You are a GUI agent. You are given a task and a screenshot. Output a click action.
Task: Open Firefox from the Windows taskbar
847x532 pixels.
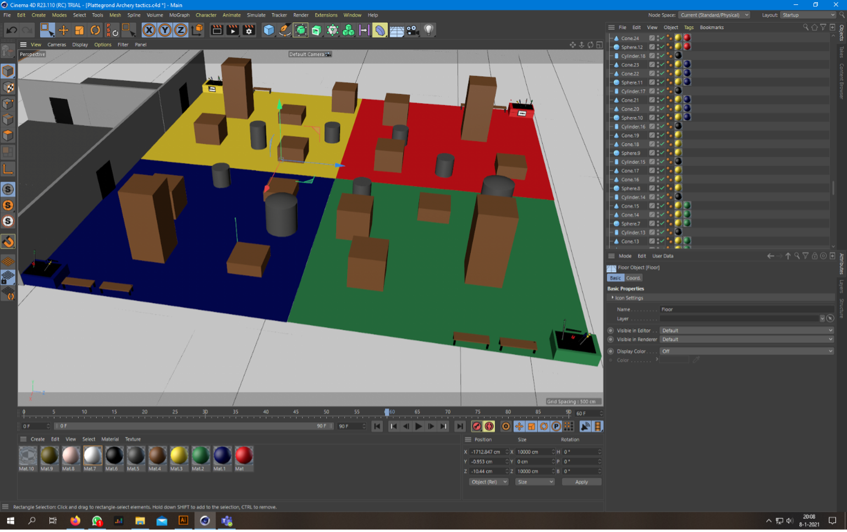(x=75, y=520)
